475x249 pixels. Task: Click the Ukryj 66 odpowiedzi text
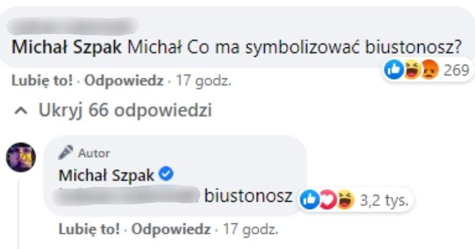(x=125, y=110)
